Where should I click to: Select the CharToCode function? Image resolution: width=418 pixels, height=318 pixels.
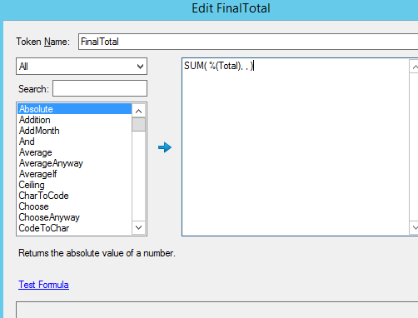(x=74, y=196)
